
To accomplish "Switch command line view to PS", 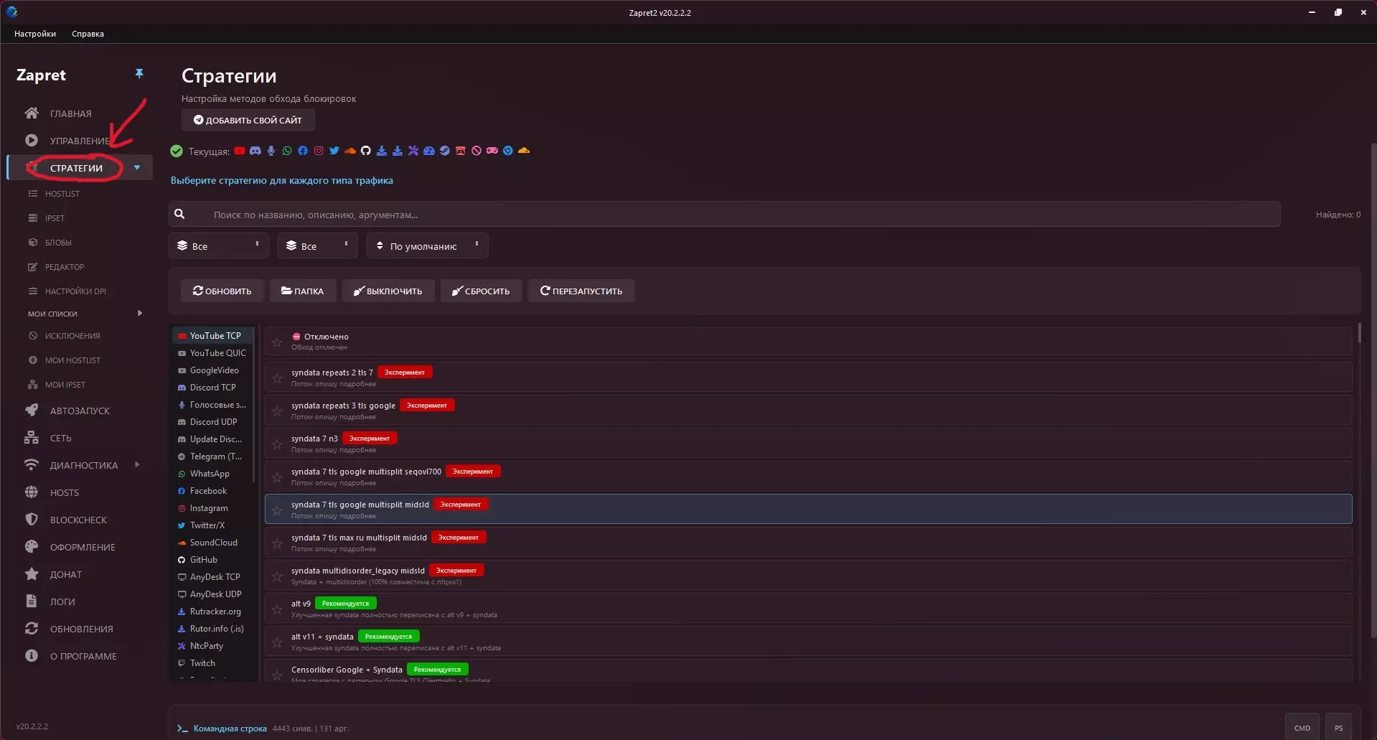I will [1339, 727].
